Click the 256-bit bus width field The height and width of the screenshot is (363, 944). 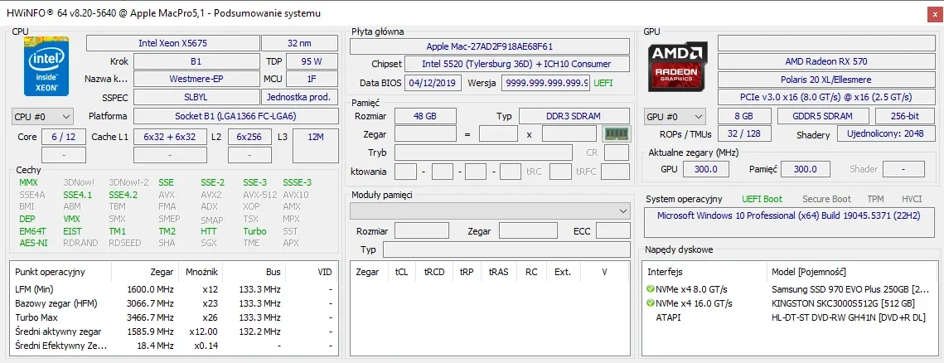(904, 116)
